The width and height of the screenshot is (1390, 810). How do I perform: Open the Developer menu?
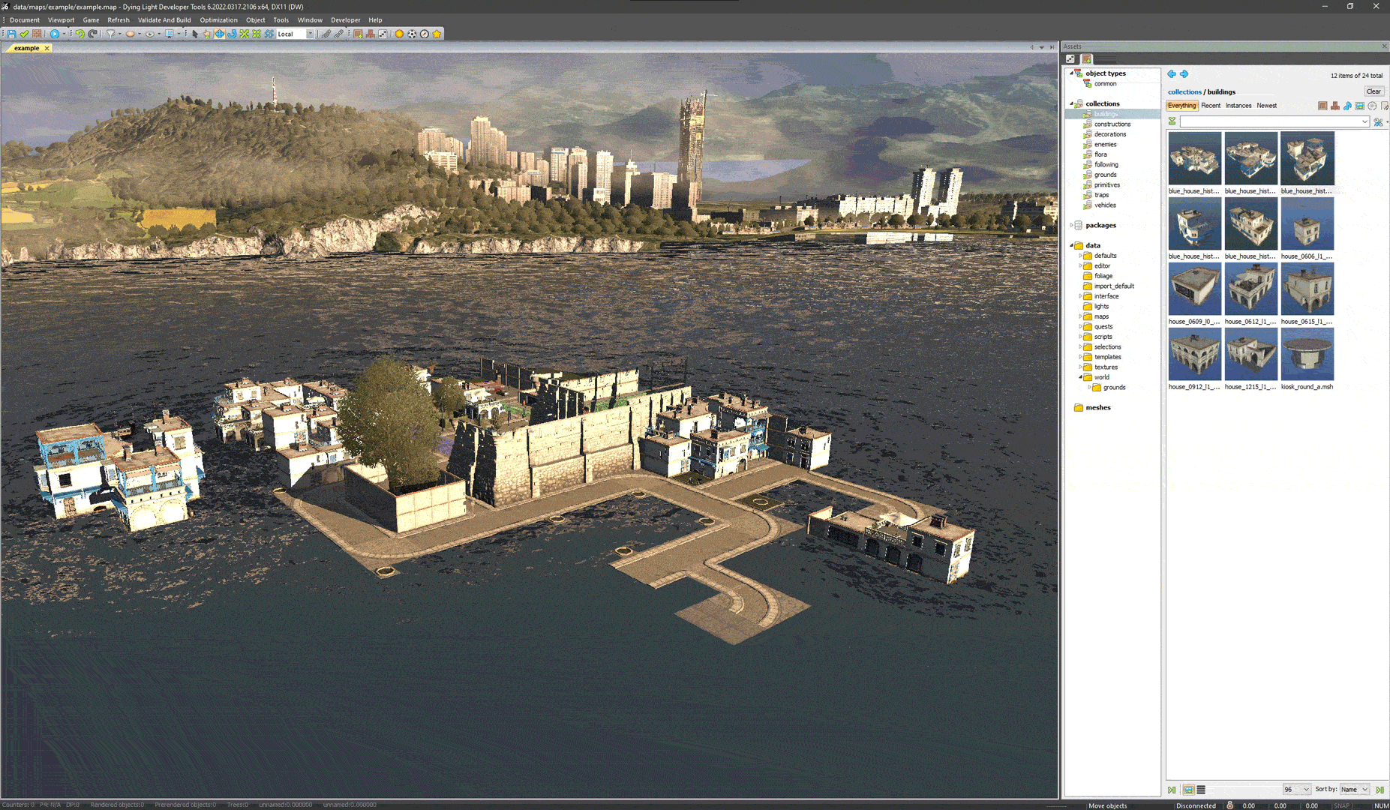(345, 20)
